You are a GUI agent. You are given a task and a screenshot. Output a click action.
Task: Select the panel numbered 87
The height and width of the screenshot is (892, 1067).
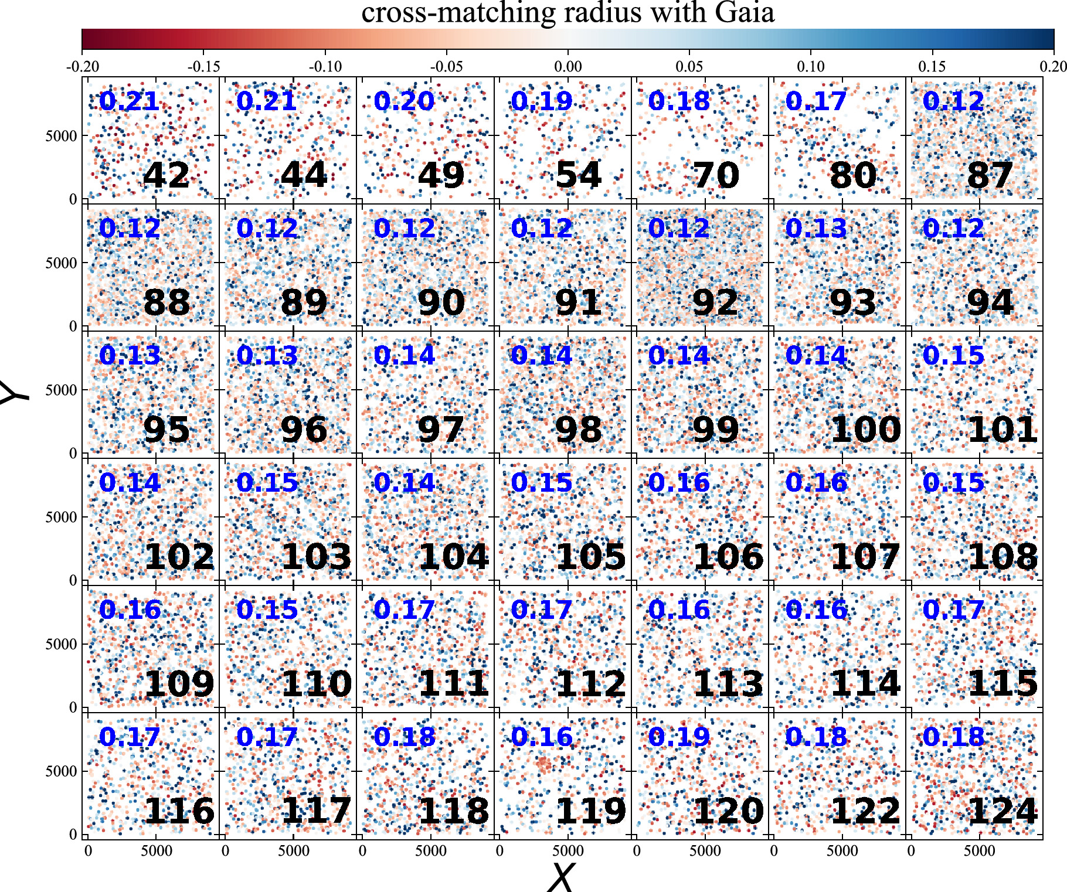pos(974,140)
